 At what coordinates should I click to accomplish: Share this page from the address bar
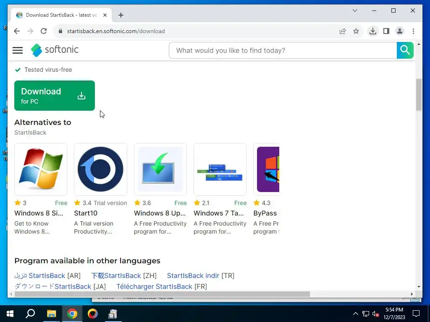coord(343,31)
